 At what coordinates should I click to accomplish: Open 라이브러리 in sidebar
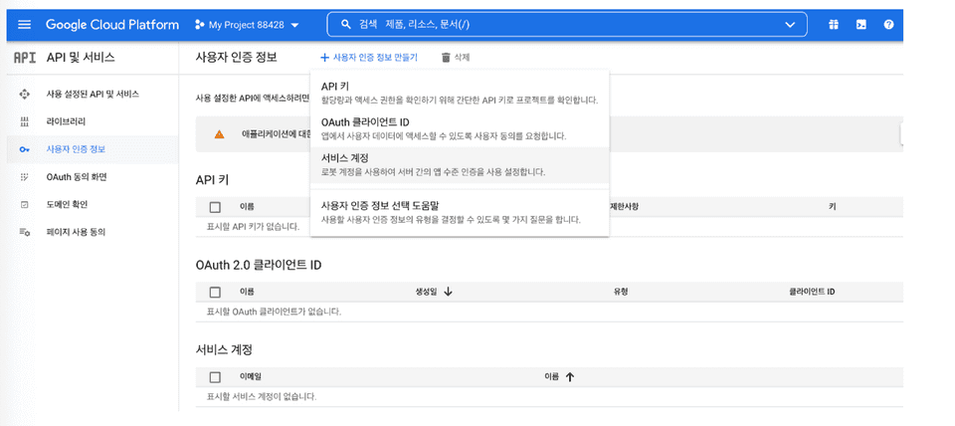[93, 121]
